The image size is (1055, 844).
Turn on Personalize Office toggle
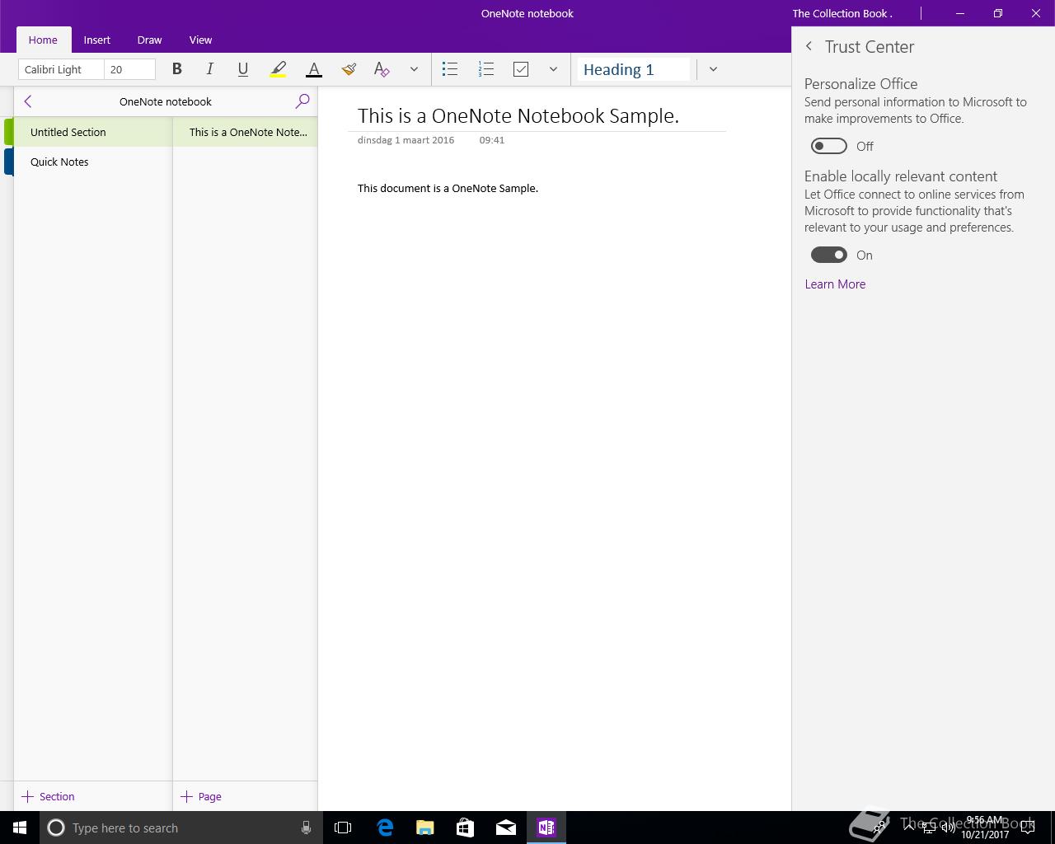click(x=829, y=146)
